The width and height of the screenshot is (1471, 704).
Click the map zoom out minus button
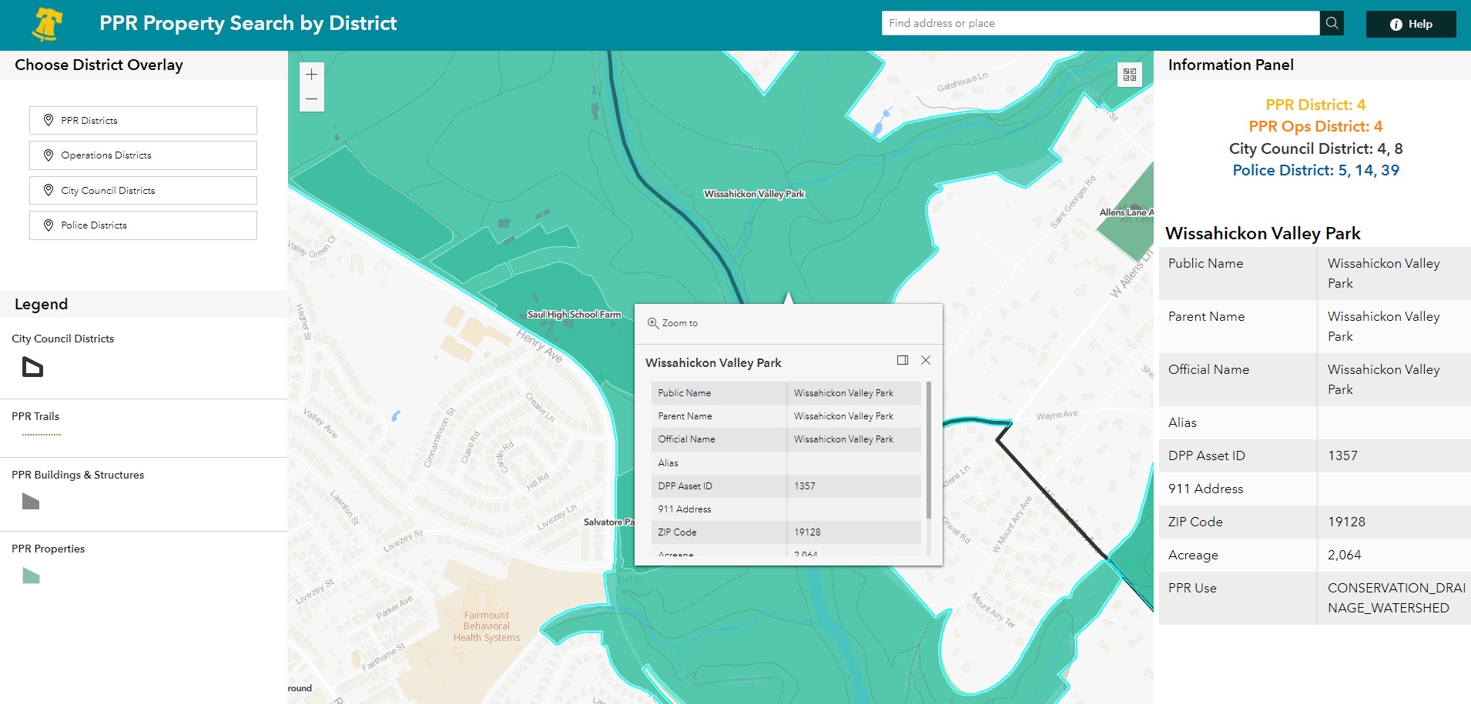[311, 99]
